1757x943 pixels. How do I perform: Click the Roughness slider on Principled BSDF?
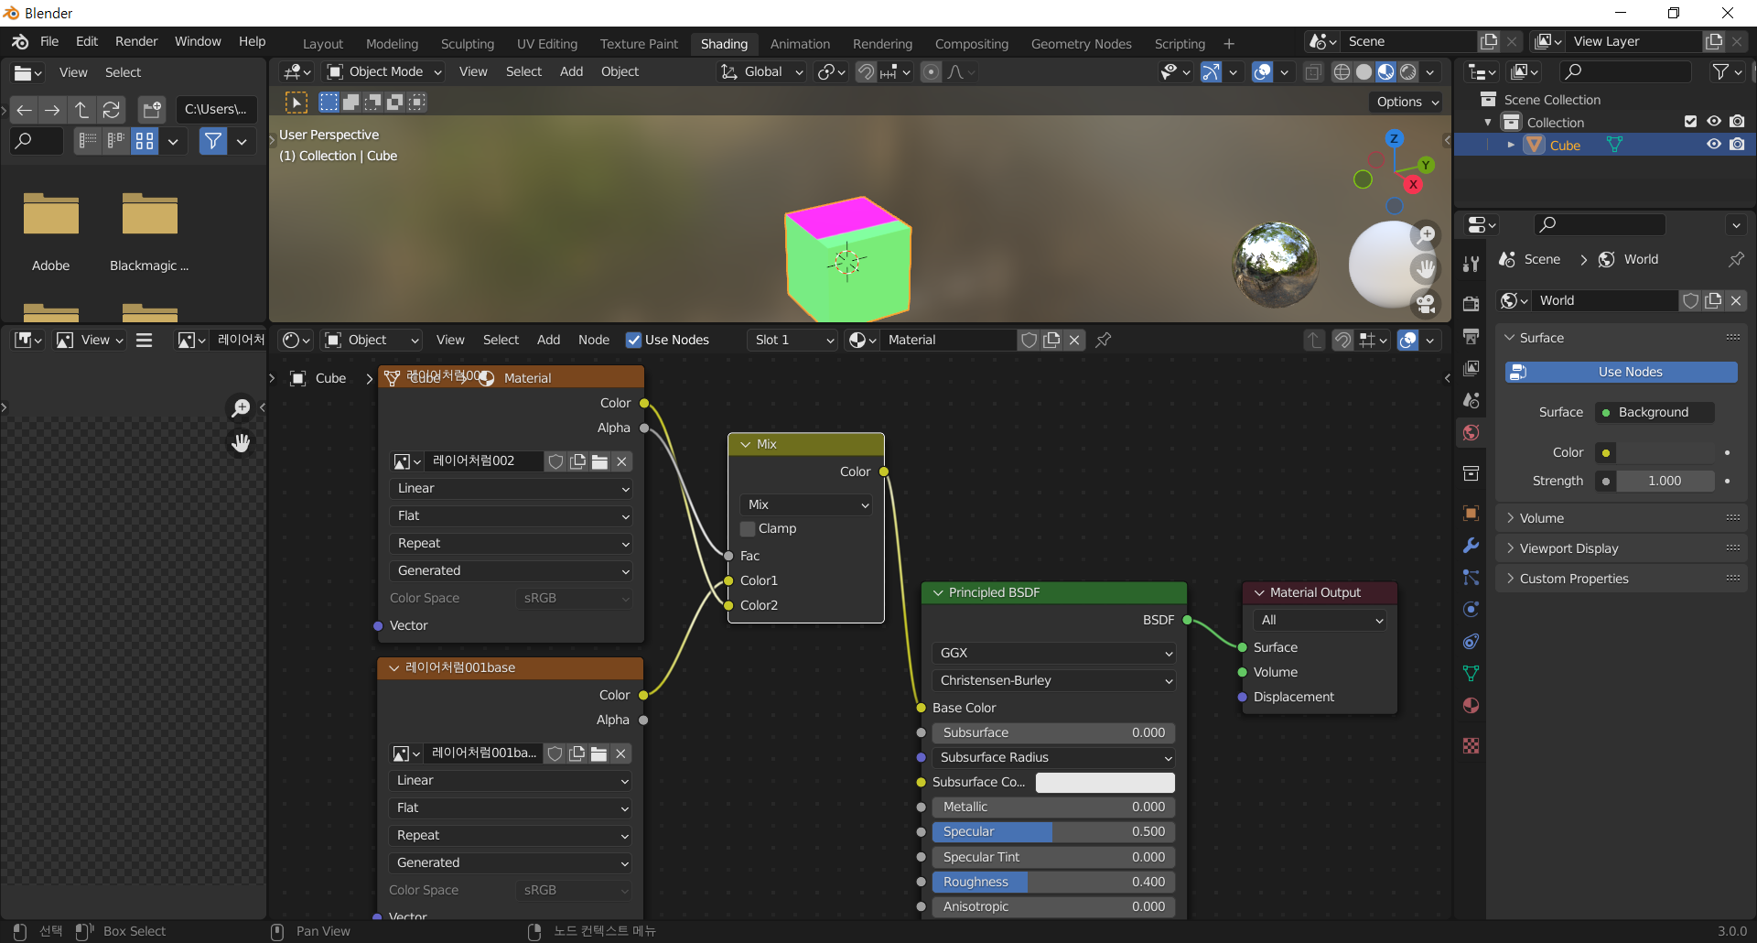[x=1053, y=882]
